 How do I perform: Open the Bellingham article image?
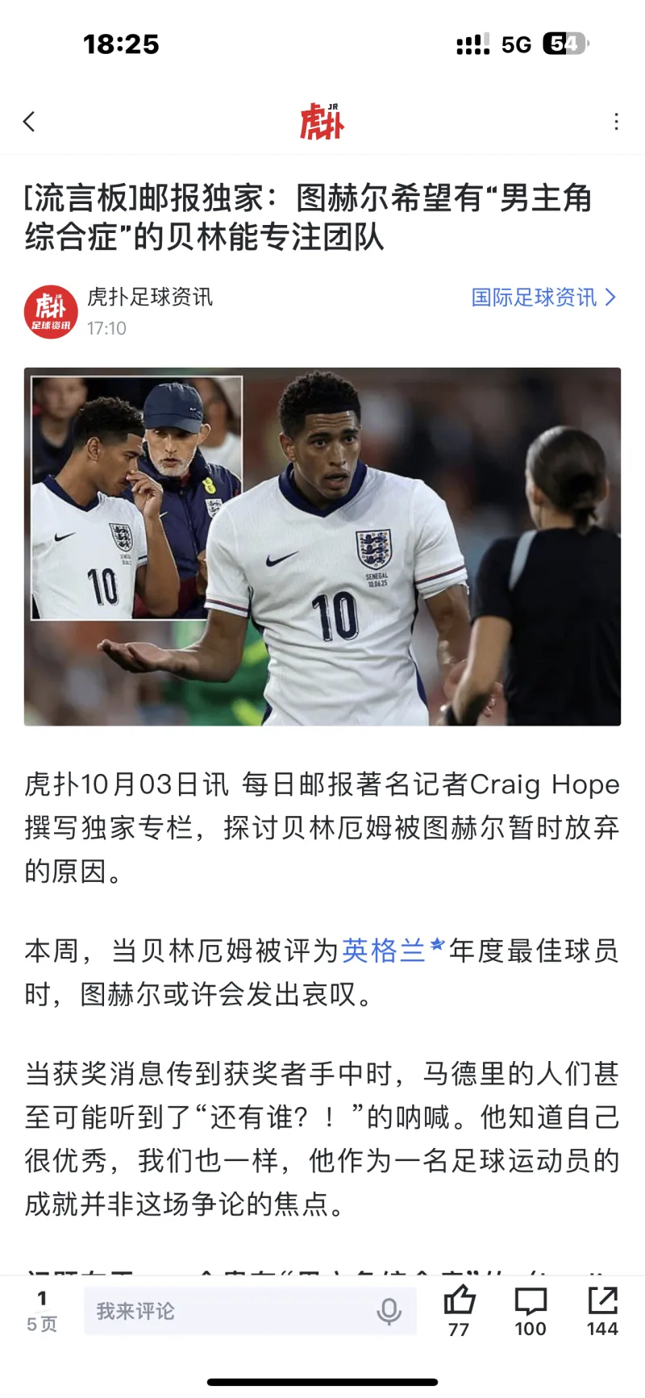[x=322, y=547]
